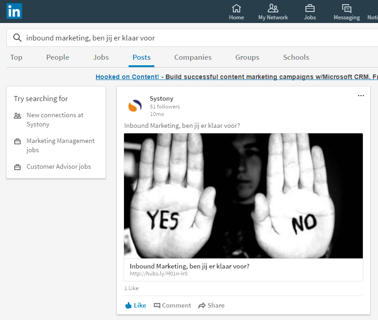Search New connections at Systony

pos(55,120)
